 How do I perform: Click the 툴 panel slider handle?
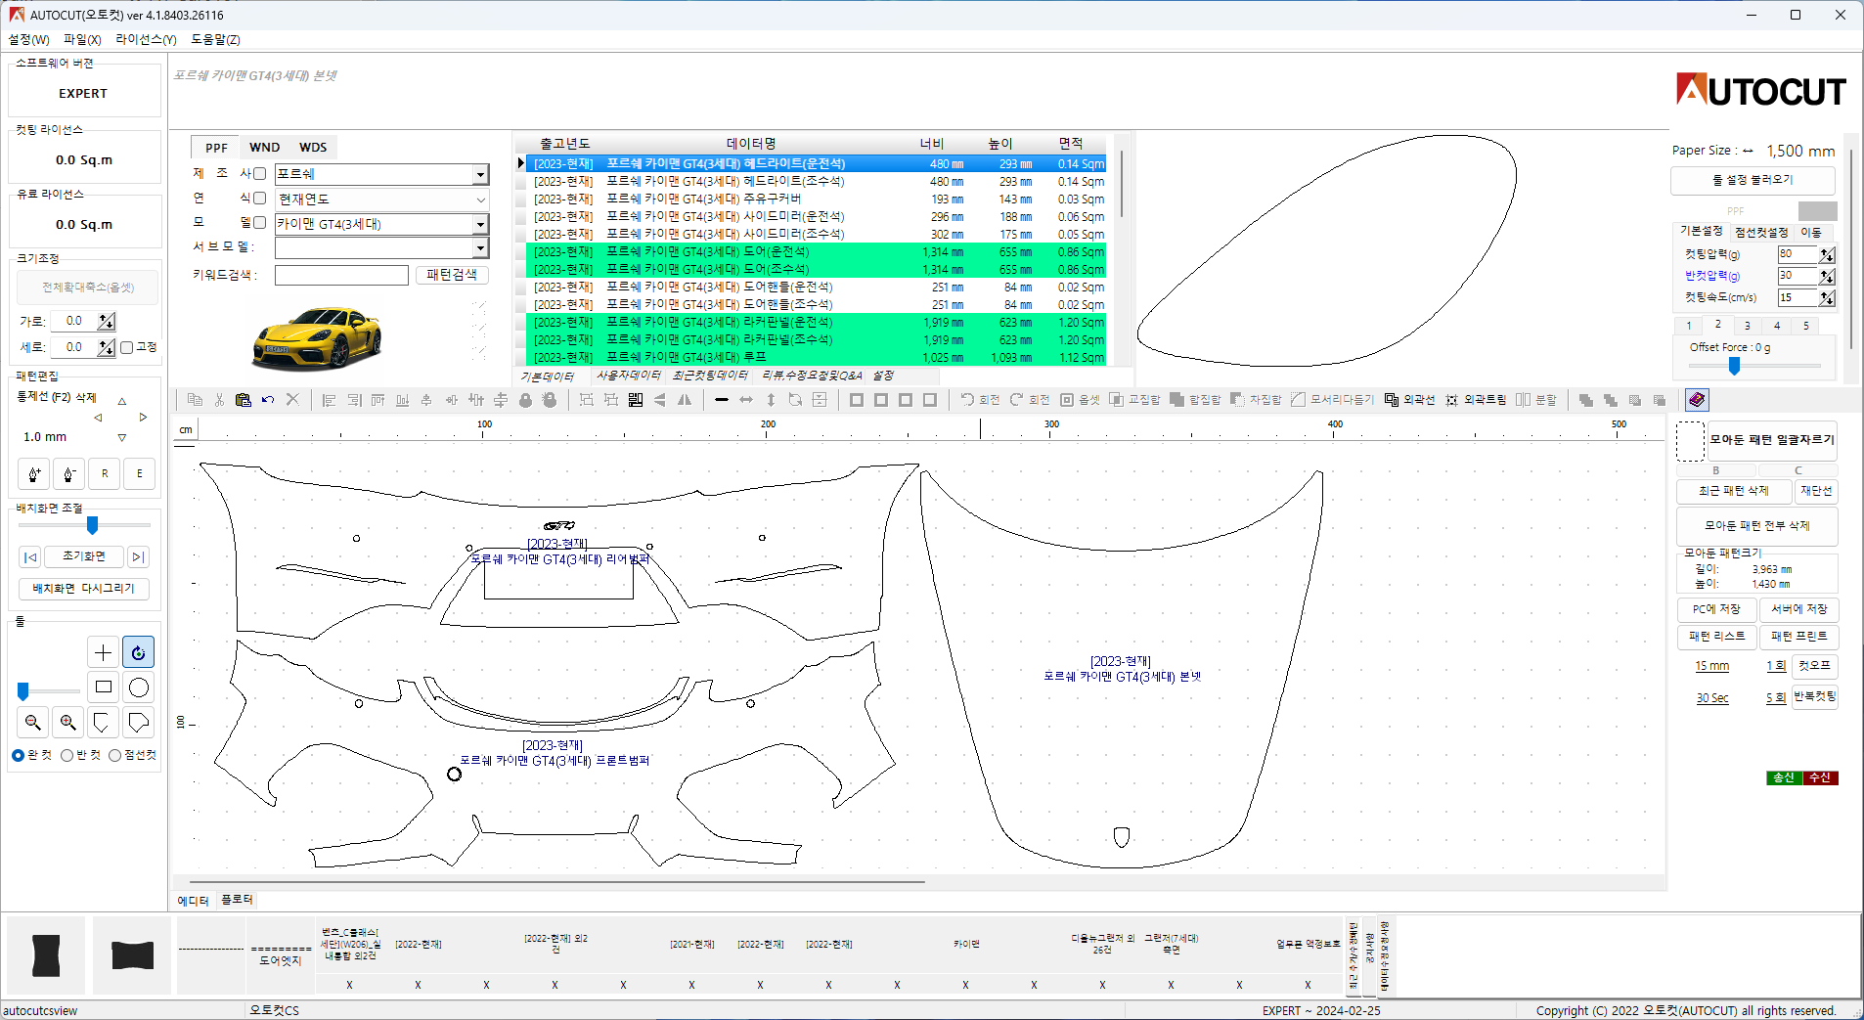(22, 691)
